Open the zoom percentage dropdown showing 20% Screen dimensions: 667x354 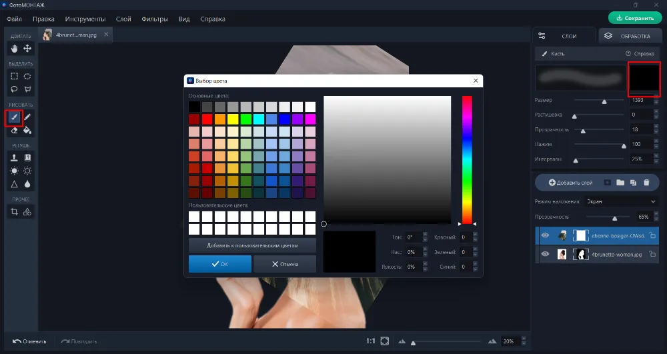[x=512, y=341]
